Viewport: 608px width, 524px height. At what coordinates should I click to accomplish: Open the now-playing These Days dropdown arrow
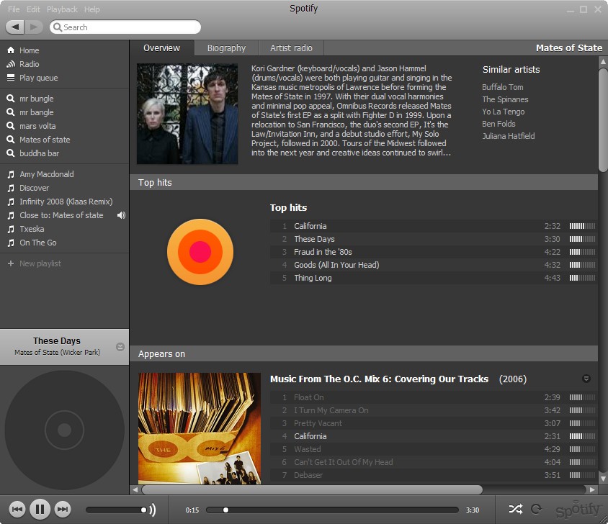pyautogui.click(x=120, y=347)
